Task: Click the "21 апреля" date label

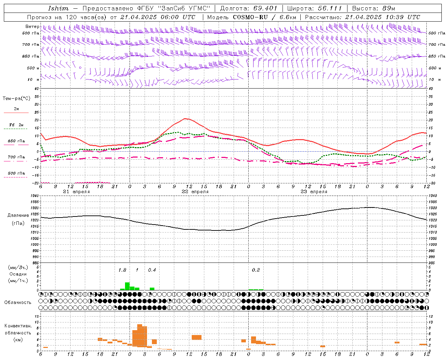Action: point(76,192)
